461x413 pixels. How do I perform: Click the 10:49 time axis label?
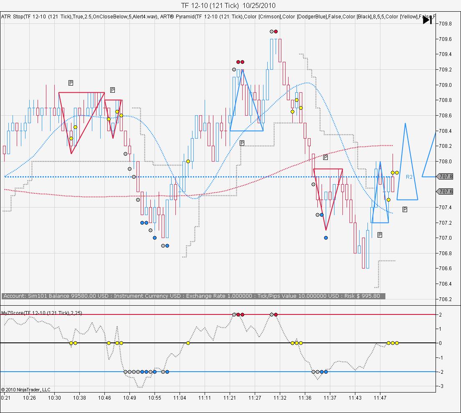[x=129, y=398]
